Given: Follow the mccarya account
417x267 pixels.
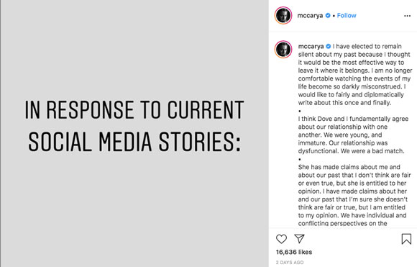Looking at the screenshot, I should point(347,15).
